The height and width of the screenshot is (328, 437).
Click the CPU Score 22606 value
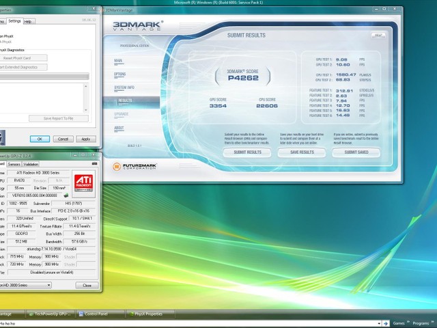pos(267,106)
